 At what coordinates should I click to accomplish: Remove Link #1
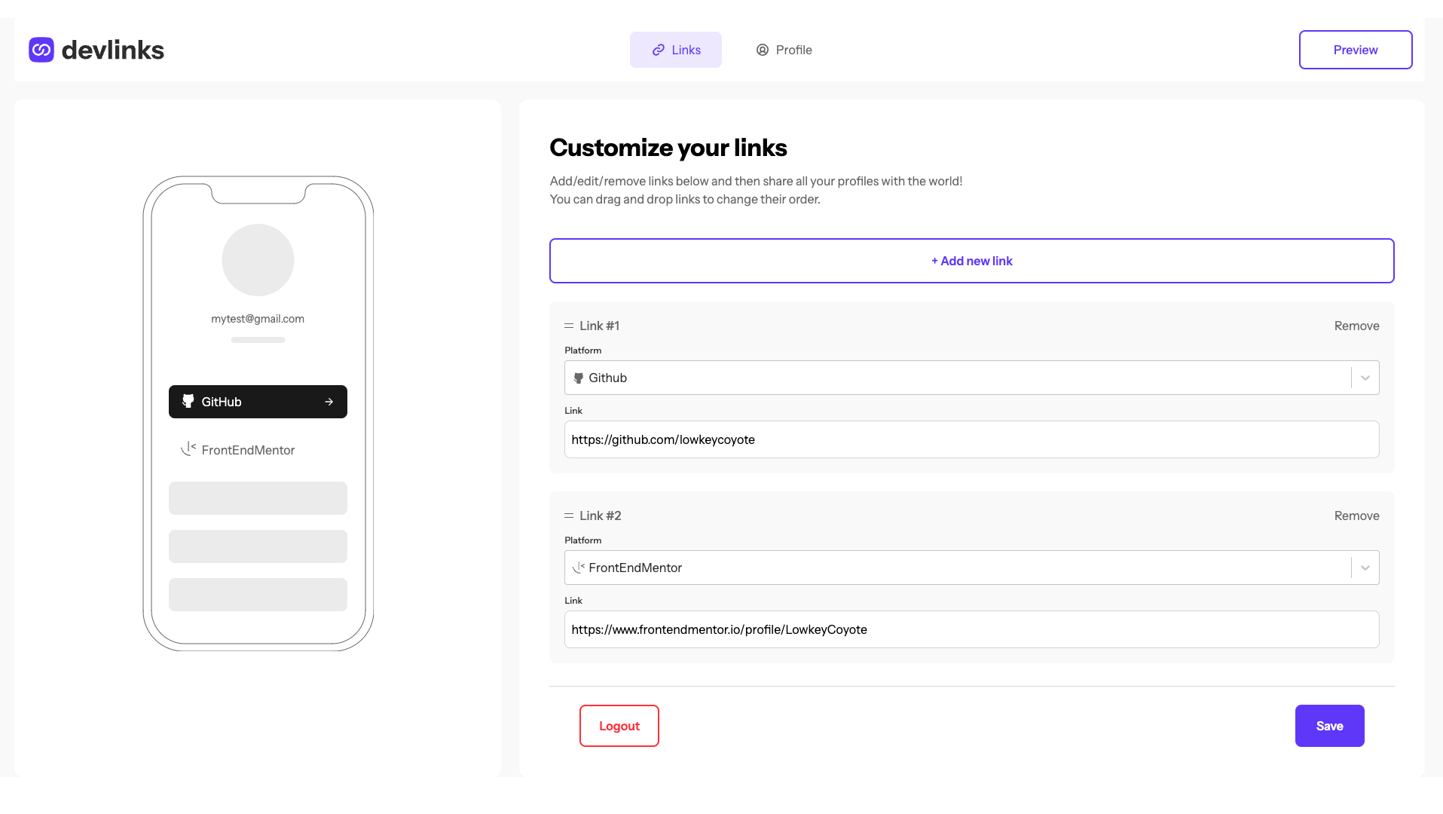[x=1356, y=326]
